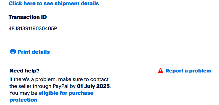Select the transaction number 48J8139119030405P

33,29
